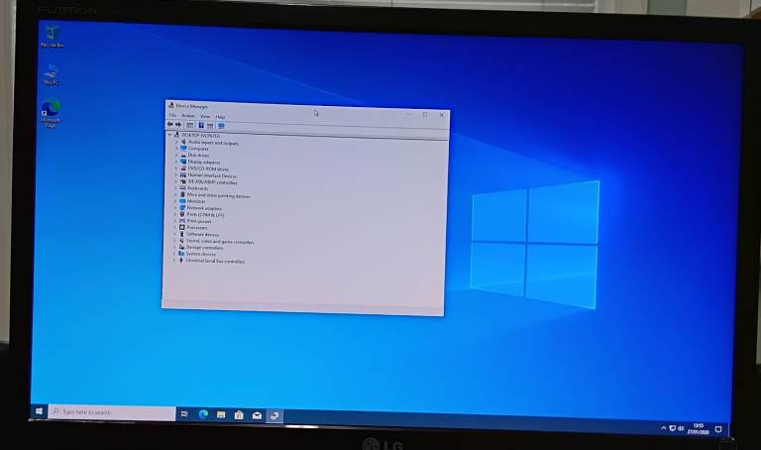Open the Help toolbar icon in Device Manager
Viewport: 761px width, 450px height.
pyautogui.click(x=200, y=126)
